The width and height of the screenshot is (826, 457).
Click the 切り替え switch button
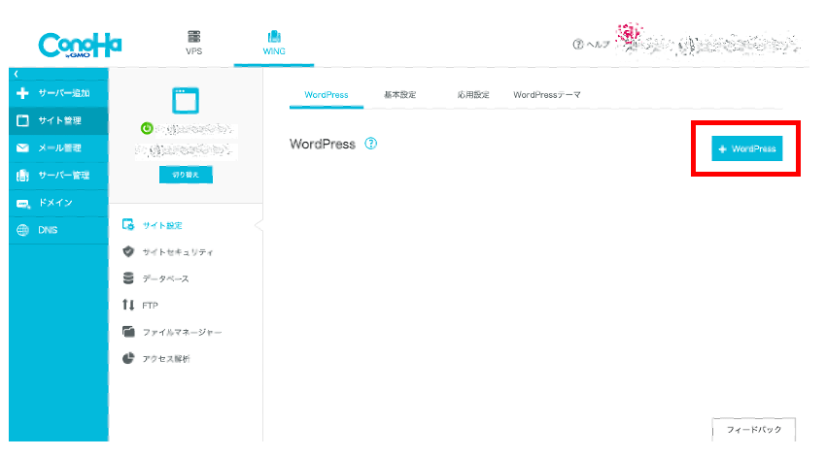tap(186, 175)
